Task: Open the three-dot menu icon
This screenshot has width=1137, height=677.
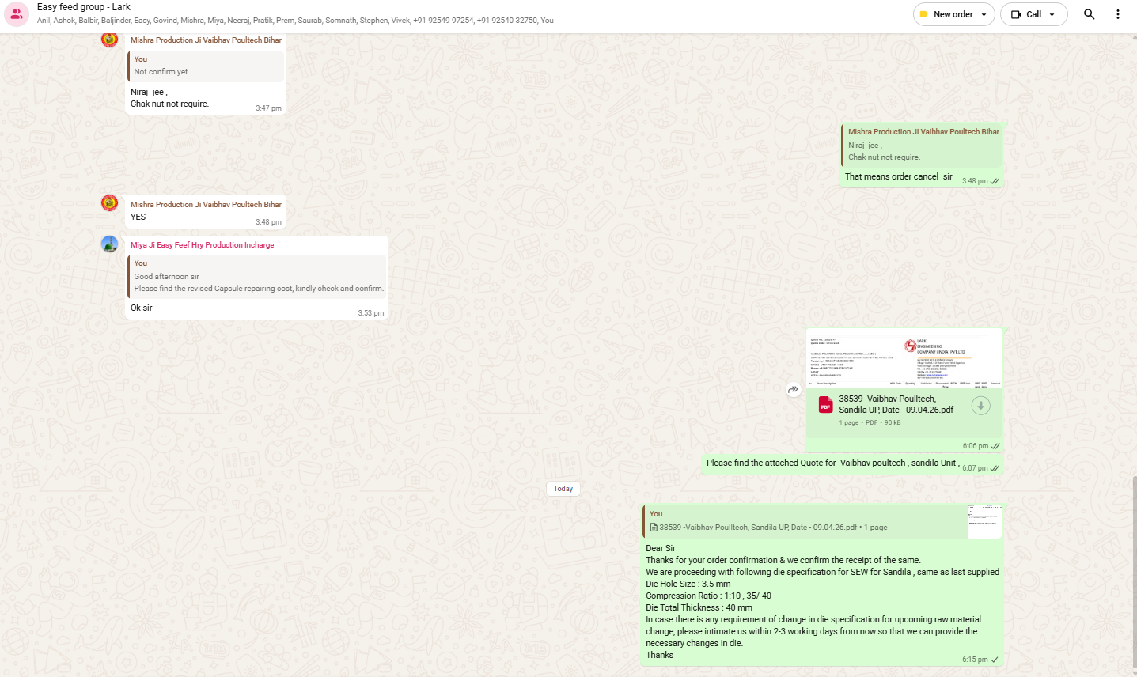Action: [1117, 14]
